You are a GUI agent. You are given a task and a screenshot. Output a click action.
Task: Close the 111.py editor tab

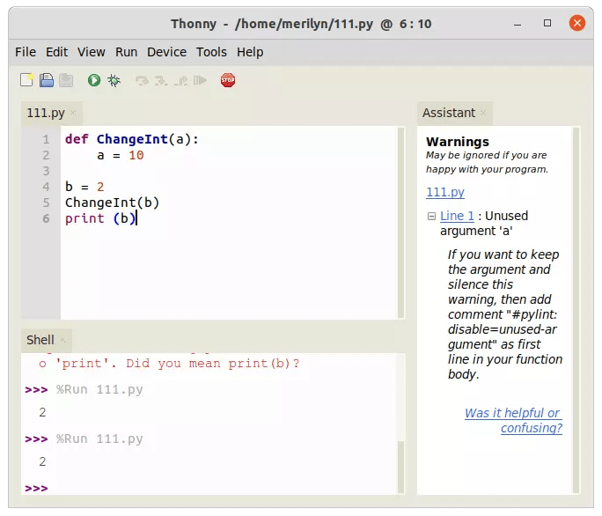point(73,113)
